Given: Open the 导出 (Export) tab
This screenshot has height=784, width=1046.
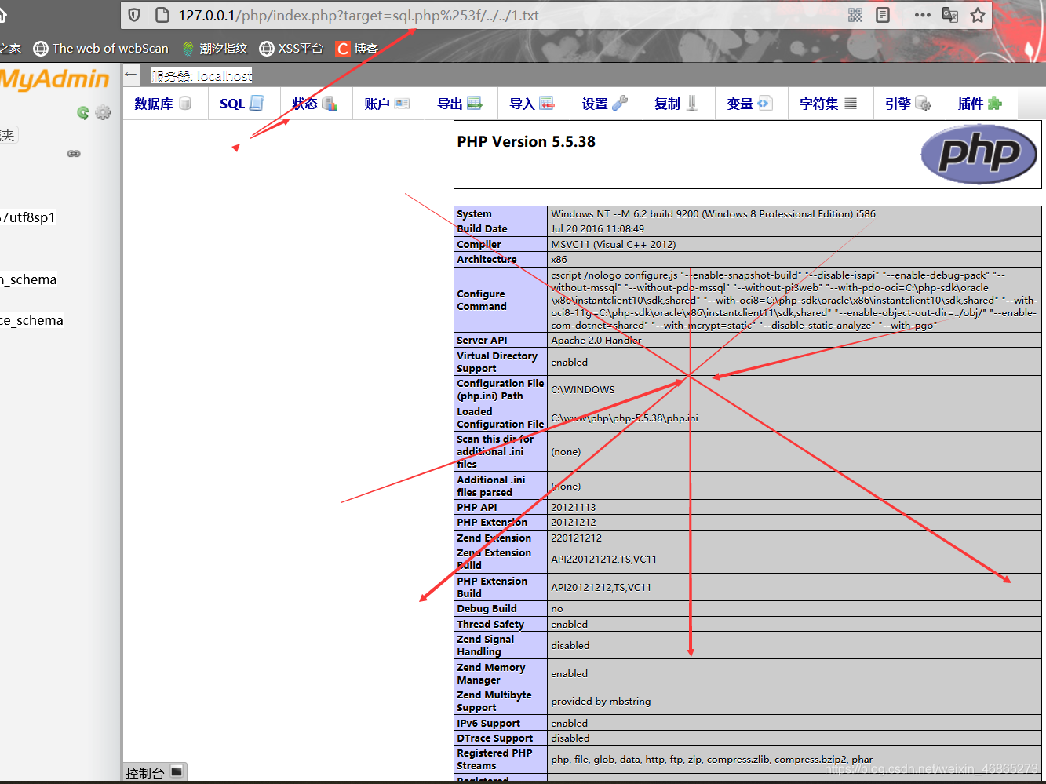Looking at the screenshot, I should (x=459, y=104).
